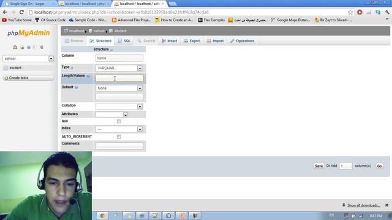Open the Default None dropdown
The width and height of the screenshot is (392, 220).
point(119,88)
